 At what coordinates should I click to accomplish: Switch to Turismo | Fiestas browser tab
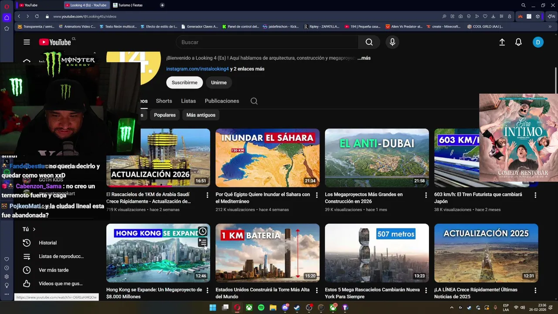133,5
